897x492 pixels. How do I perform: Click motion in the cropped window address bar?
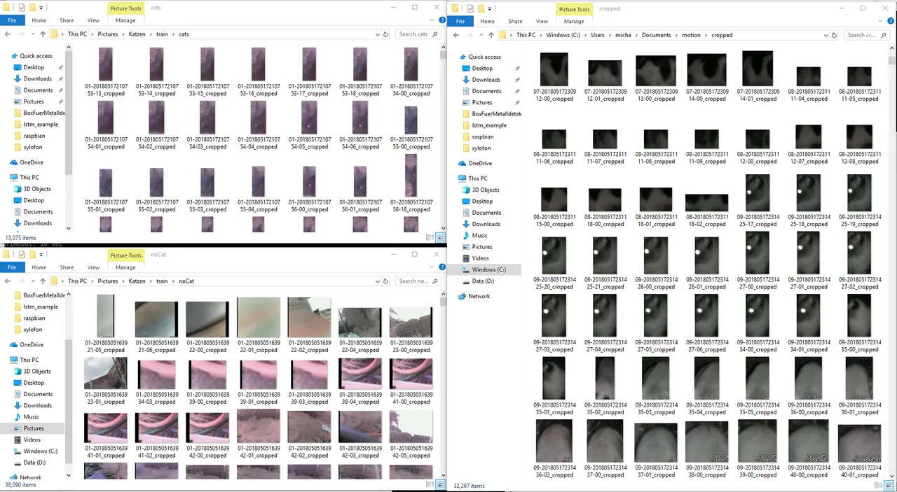[691, 35]
